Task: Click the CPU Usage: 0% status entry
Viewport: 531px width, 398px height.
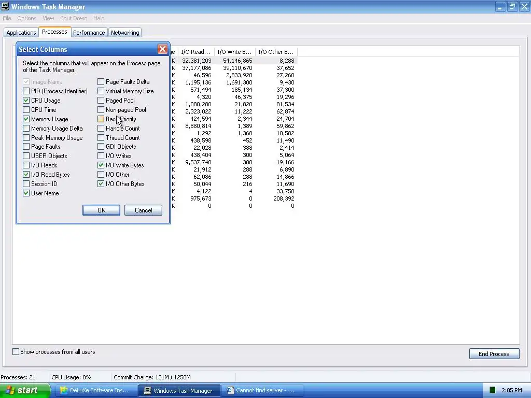Action: [72, 377]
